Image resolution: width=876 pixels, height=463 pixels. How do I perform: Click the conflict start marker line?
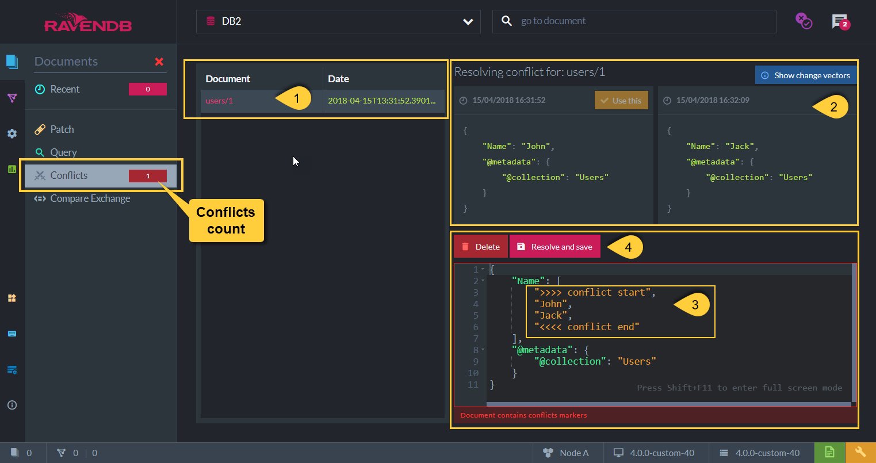[x=595, y=293]
